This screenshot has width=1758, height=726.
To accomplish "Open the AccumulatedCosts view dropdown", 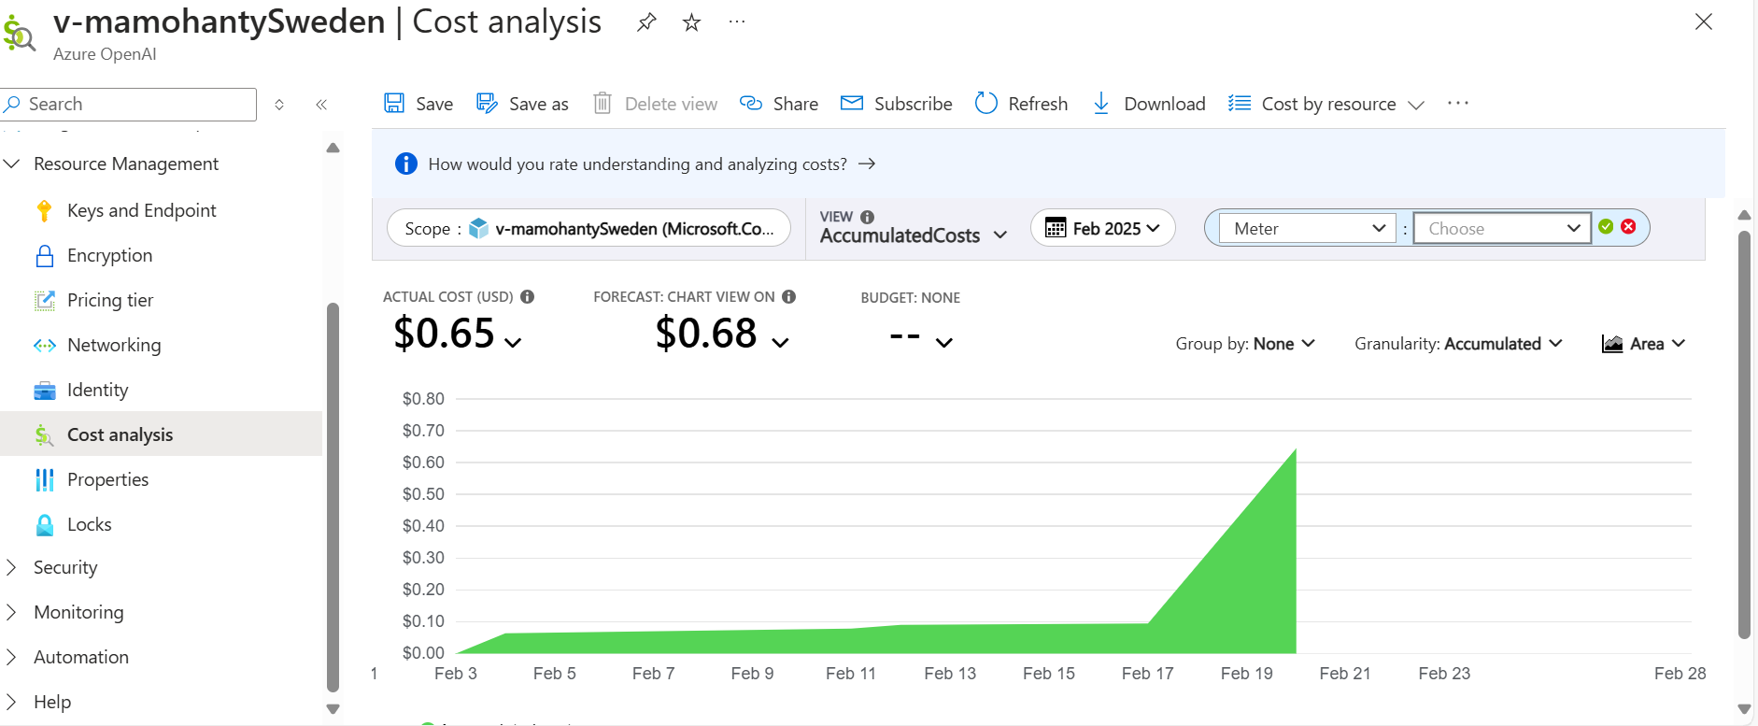I will point(914,235).
